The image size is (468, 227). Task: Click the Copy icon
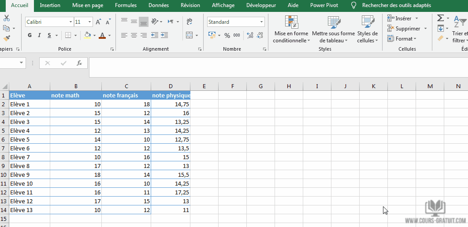[6, 28]
